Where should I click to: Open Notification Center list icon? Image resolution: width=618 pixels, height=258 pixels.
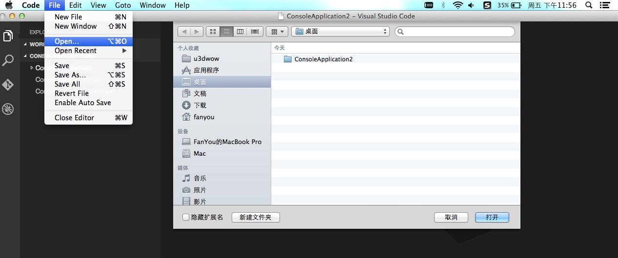point(605,5)
